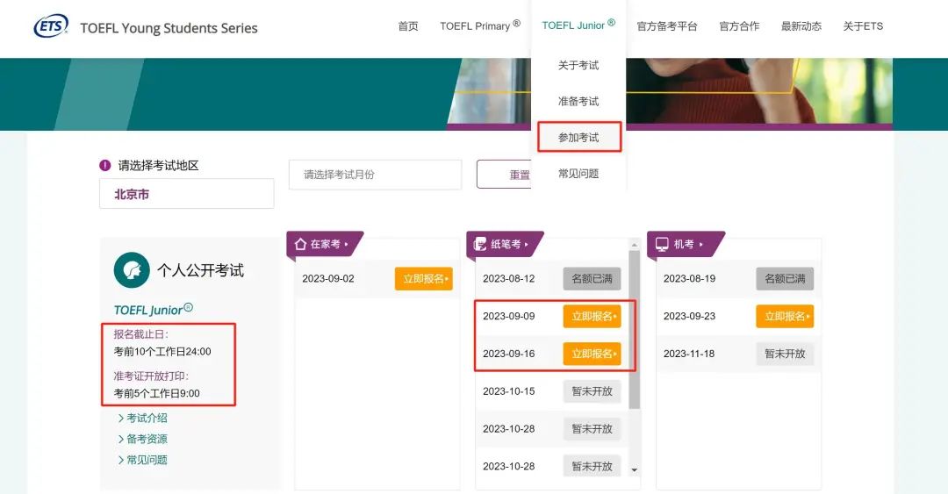The height and width of the screenshot is (494, 948).
Task: Click date 2023-09-02 in 在家考 list
Action: pos(328,279)
